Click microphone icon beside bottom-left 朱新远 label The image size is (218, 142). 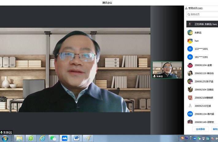tap(2, 132)
